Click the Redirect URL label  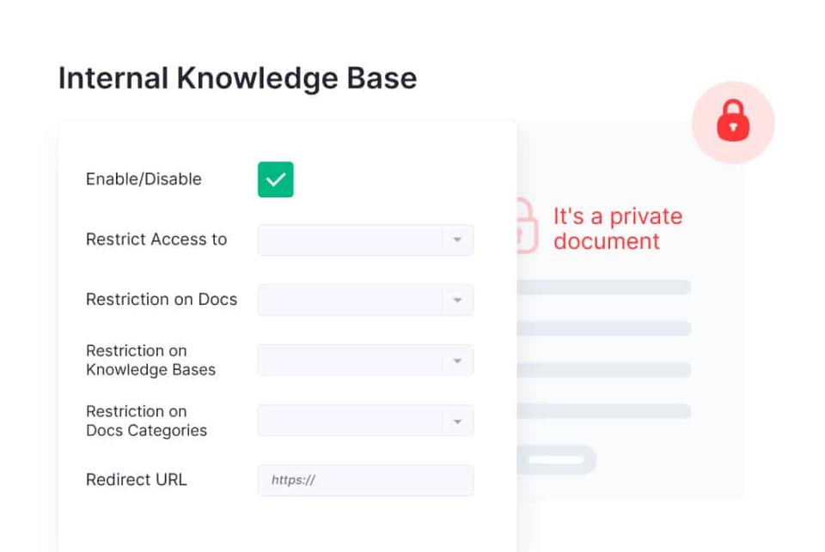(136, 480)
